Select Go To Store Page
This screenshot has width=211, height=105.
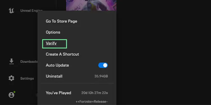(x=62, y=21)
